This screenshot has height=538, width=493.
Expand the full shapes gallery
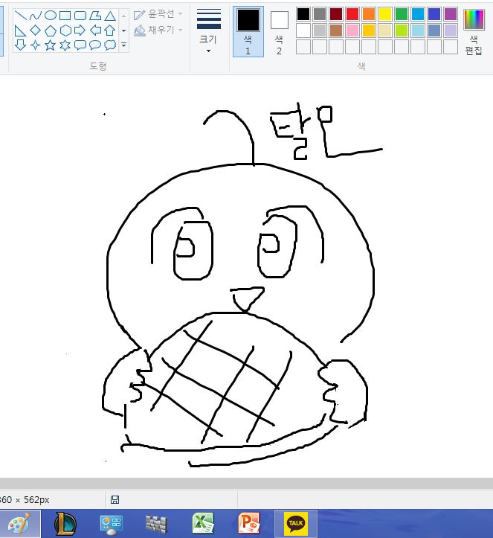[123, 45]
